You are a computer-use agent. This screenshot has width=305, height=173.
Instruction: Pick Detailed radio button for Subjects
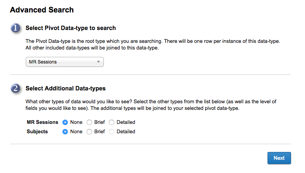pyautogui.click(x=112, y=132)
